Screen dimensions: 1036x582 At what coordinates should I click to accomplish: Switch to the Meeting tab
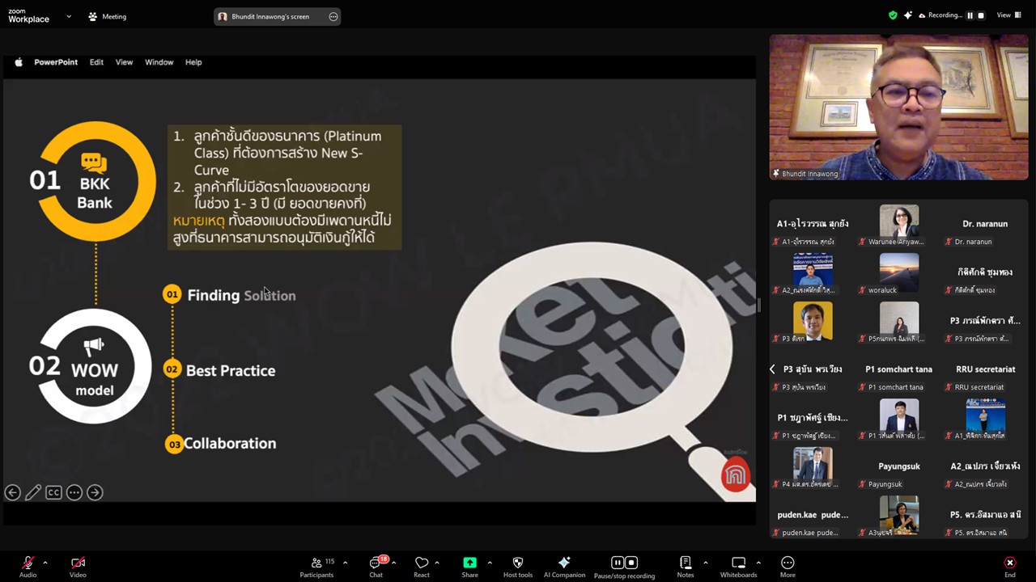pos(107,16)
